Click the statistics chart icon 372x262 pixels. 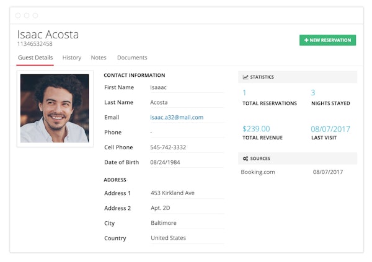pyautogui.click(x=246, y=77)
